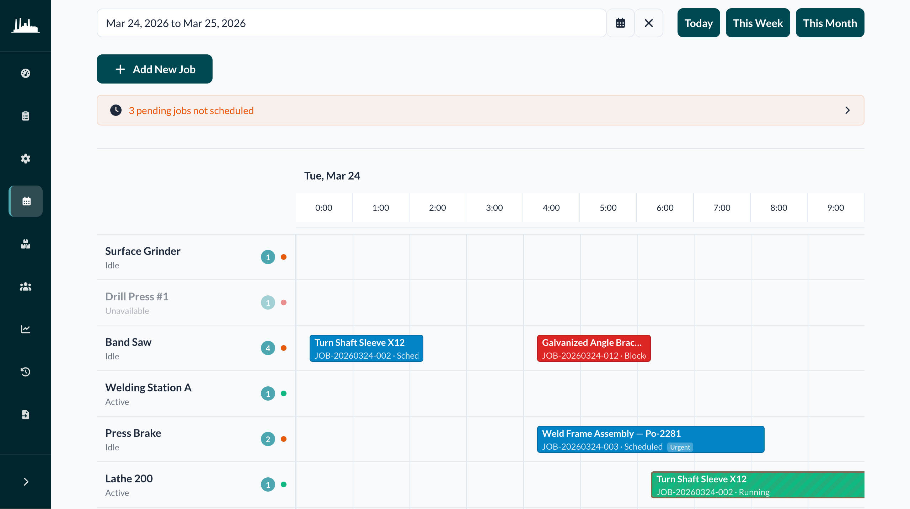Expand the pending jobs warning banner
This screenshot has height=509, width=910.
[x=848, y=110]
